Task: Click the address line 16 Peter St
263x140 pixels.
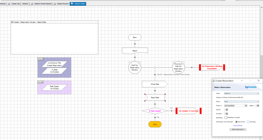Action: [230, 97]
